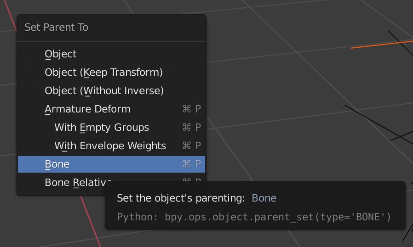The image size is (413, 247).
Task: Click ⌘ P shortcut on the Bone row
Action: (x=192, y=164)
